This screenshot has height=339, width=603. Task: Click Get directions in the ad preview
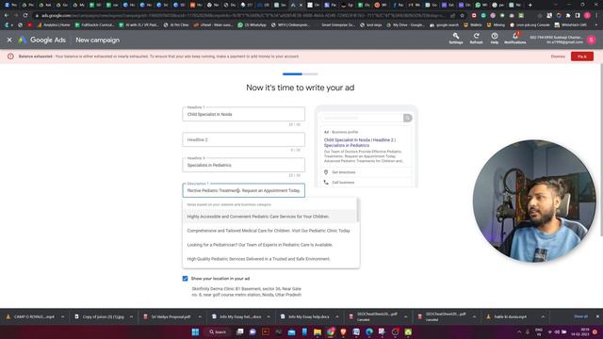point(344,172)
